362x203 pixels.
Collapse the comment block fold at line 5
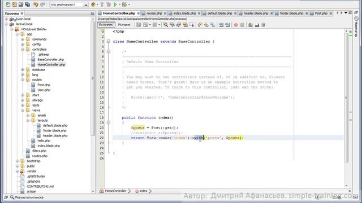[108, 51]
